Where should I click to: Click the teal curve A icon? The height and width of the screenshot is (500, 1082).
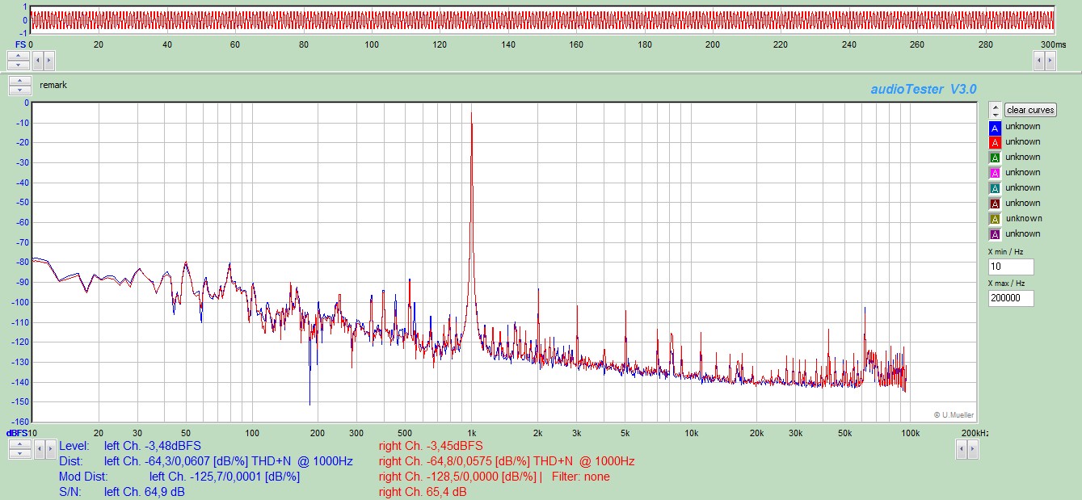[x=995, y=188]
